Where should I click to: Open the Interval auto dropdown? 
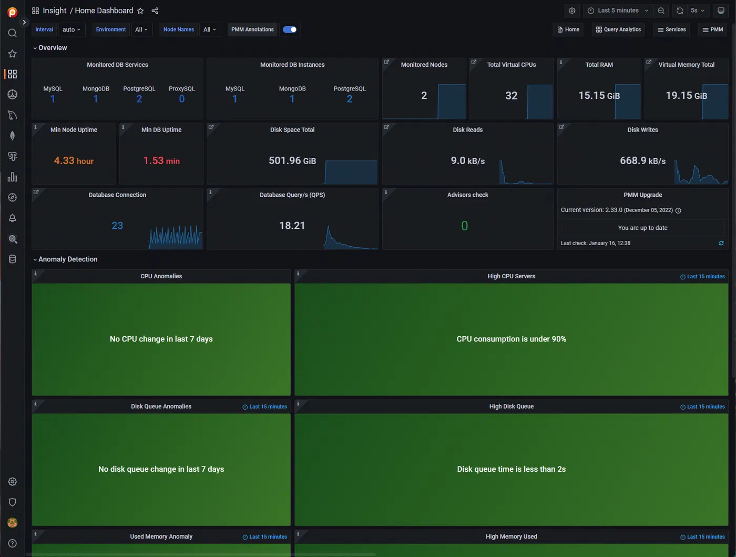point(71,29)
